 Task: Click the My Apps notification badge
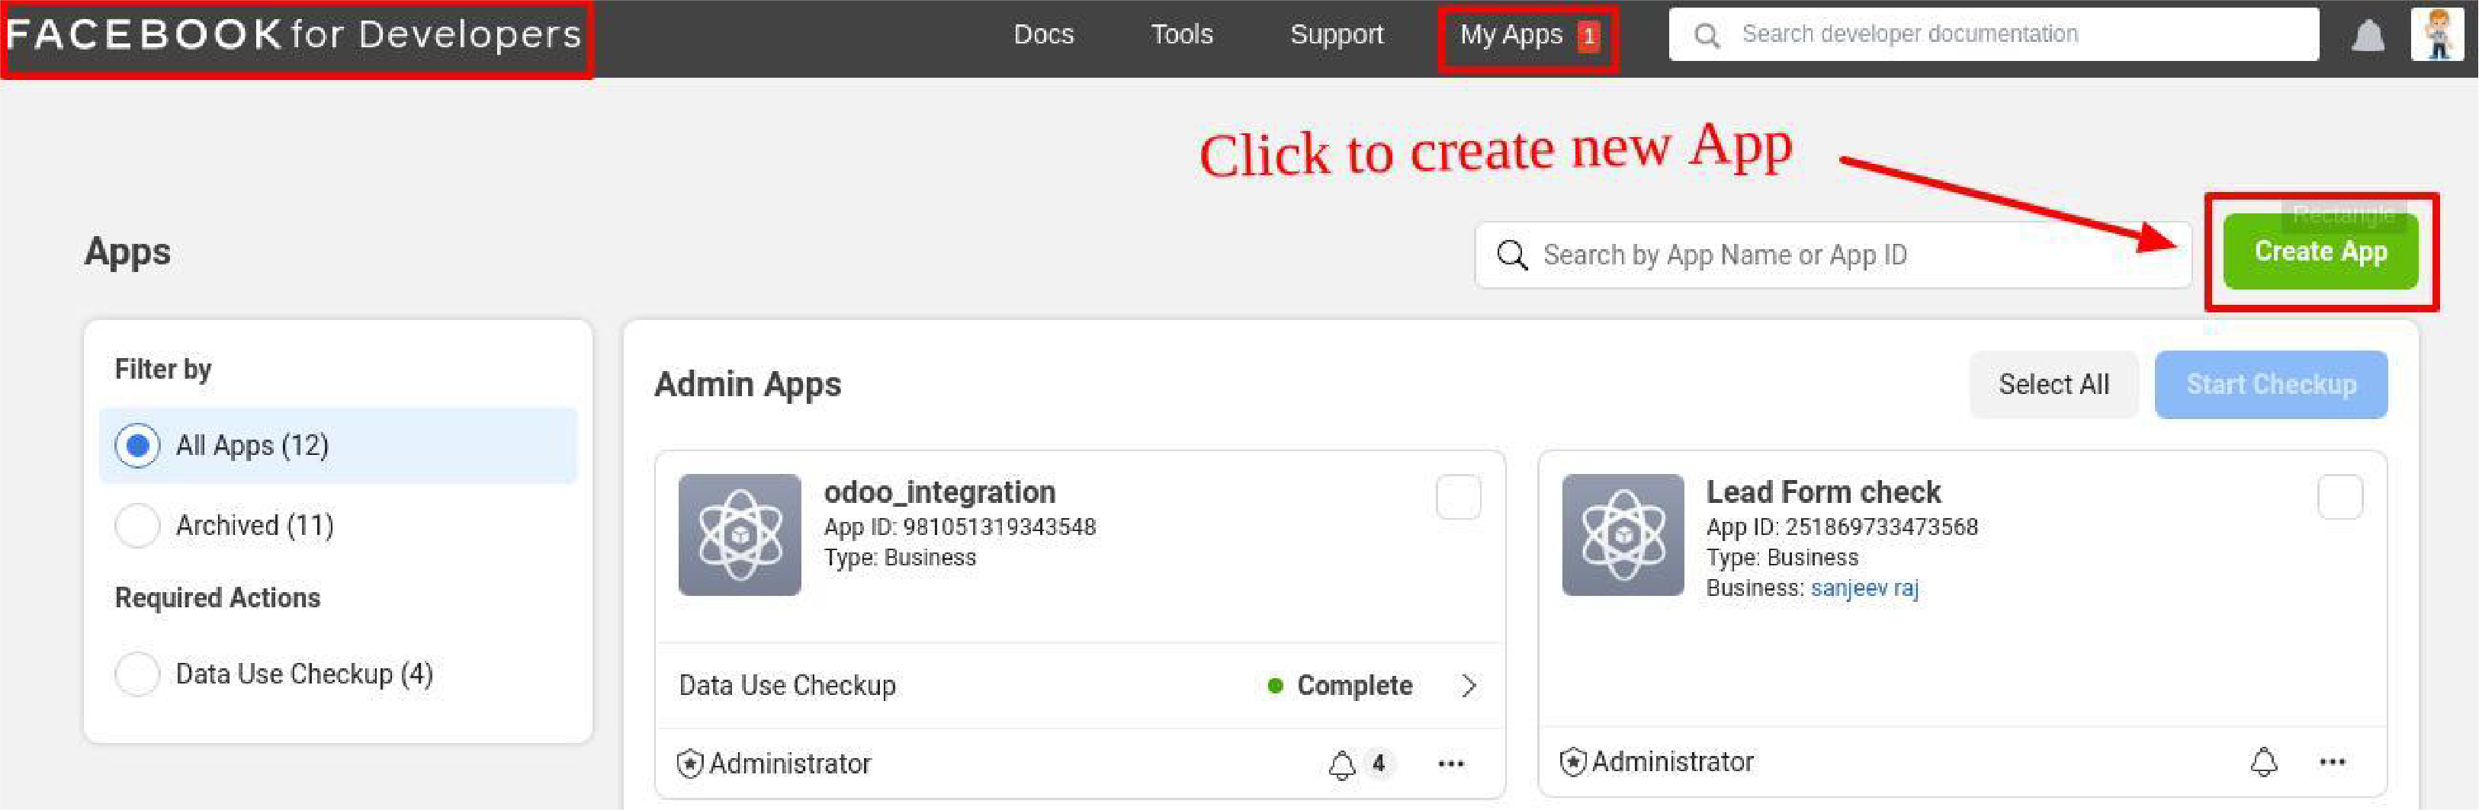click(x=1589, y=37)
